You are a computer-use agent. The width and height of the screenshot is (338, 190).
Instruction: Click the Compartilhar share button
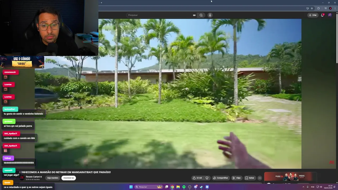220,178
